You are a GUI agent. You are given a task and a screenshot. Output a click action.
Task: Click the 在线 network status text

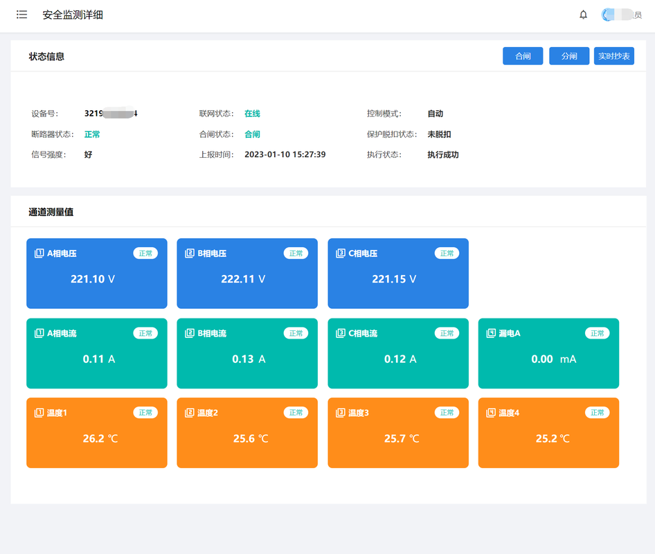tap(252, 114)
